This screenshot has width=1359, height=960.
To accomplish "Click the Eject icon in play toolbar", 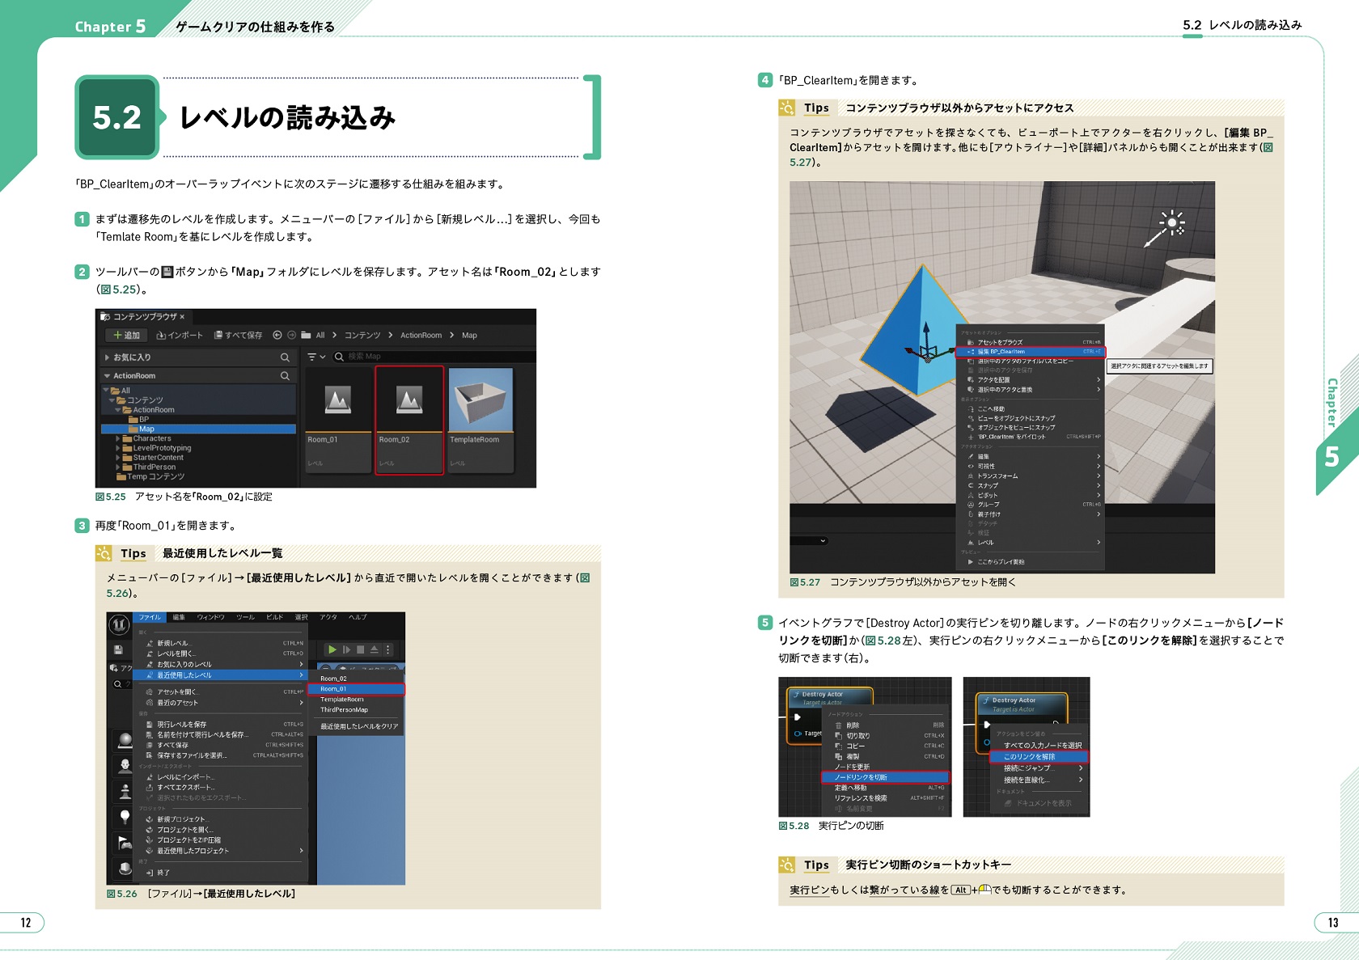I will 374,649.
